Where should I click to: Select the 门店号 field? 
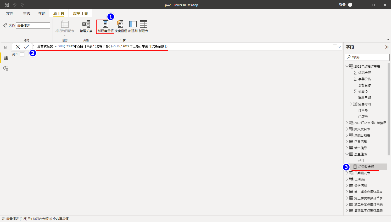point(363,116)
